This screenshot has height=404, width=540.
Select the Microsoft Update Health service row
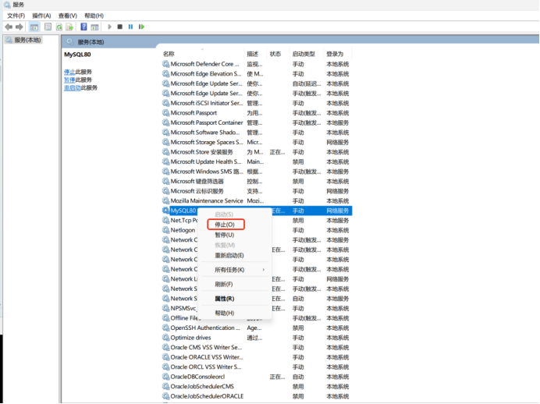click(257, 161)
